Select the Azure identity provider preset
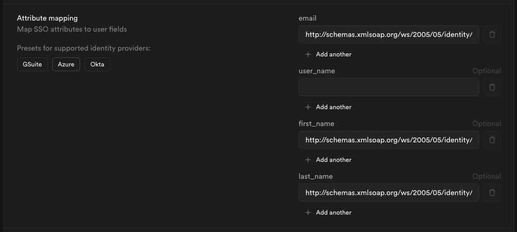The image size is (517, 232). tap(66, 64)
